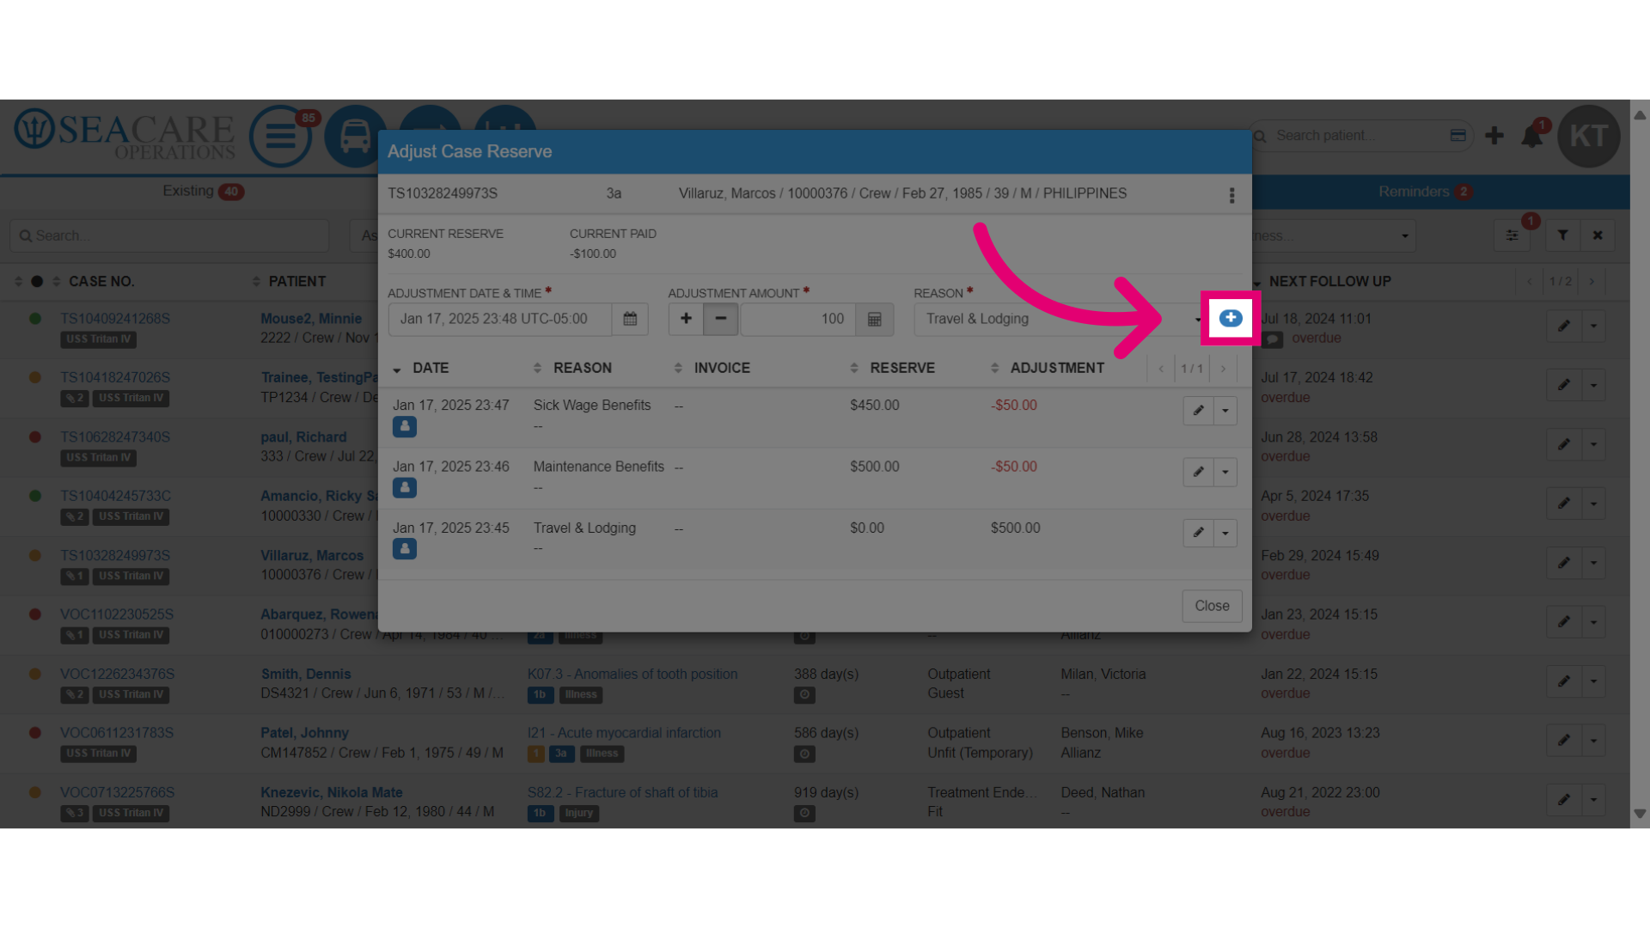Screen dimensions: 1650x928
Task: Close the Adjust Case Reserve dialog
Action: 1212,606
